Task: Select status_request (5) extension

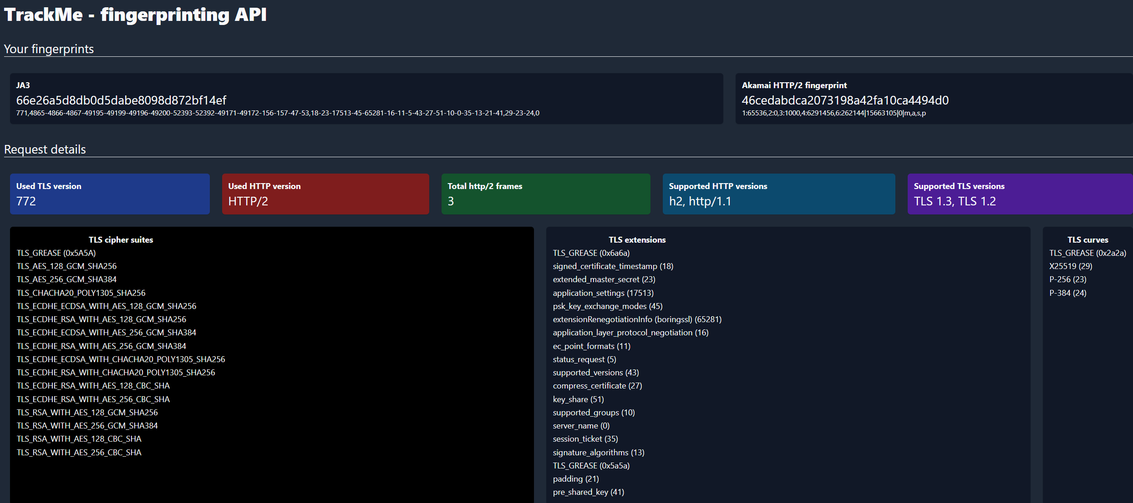Action: (x=584, y=359)
